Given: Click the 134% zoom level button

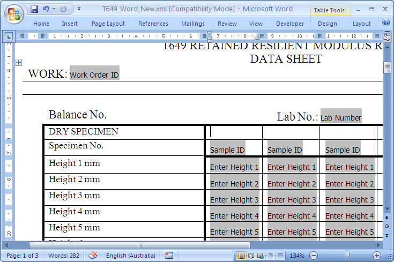Looking at the screenshot, I should 297,256.
